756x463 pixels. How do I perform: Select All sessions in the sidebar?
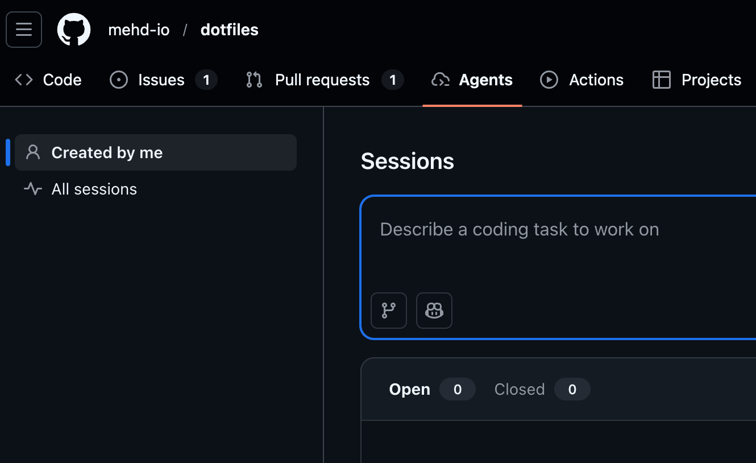click(156, 189)
